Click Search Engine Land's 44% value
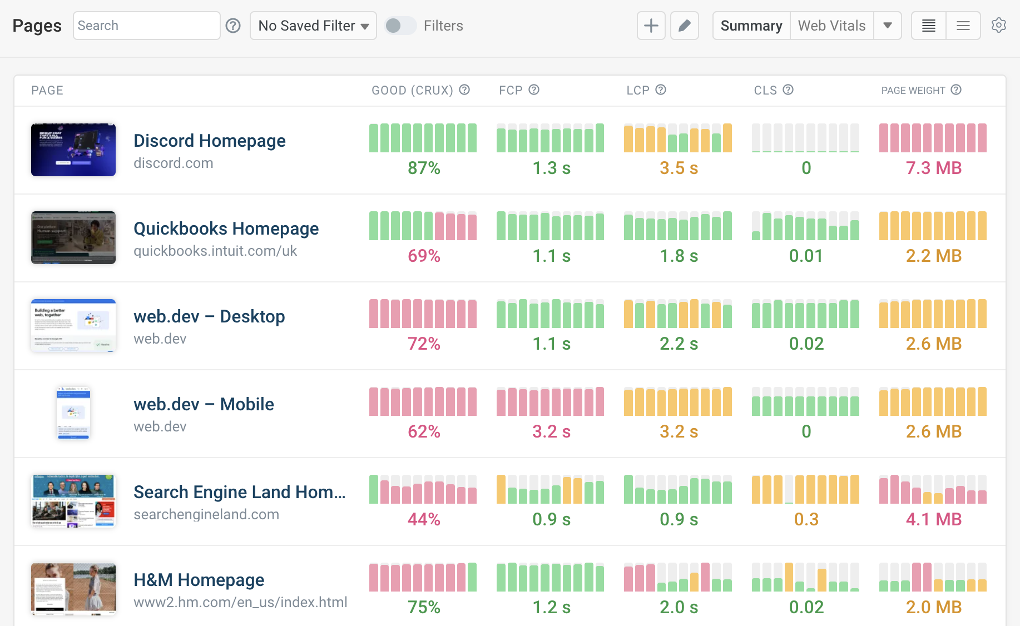Image resolution: width=1020 pixels, height=626 pixels. pyautogui.click(x=424, y=519)
